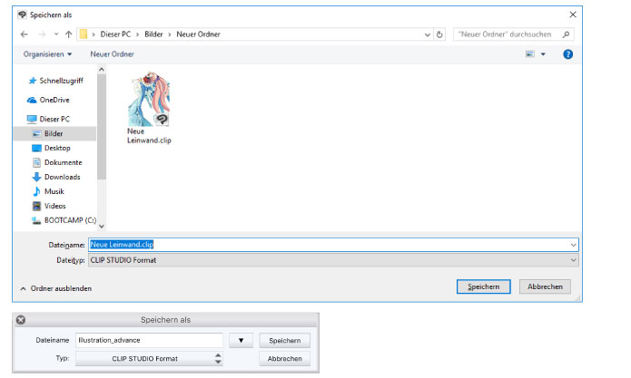Expand the Dateiname dropdown arrow
This screenshot has width=631, height=378.
click(x=574, y=245)
